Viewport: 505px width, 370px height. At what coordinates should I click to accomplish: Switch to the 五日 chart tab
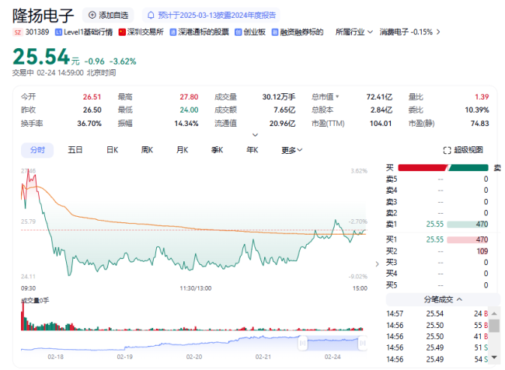point(75,150)
